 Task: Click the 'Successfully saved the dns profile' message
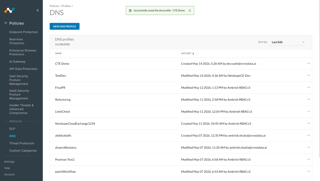[x=159, y=10]
